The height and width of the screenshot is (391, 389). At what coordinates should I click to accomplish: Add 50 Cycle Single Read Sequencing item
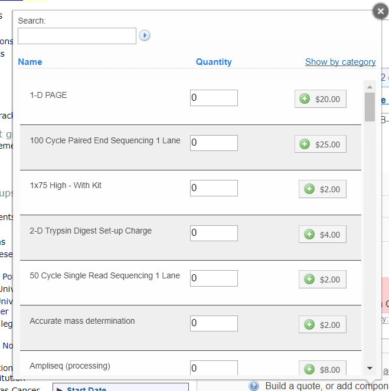[322, 280]
